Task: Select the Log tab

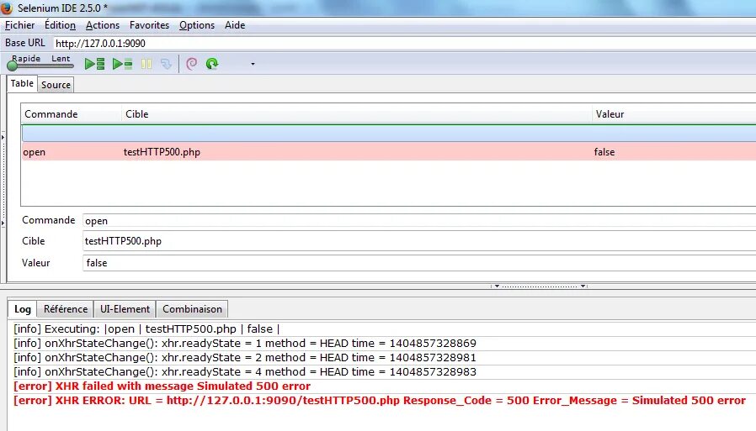Action: [22, 309]
